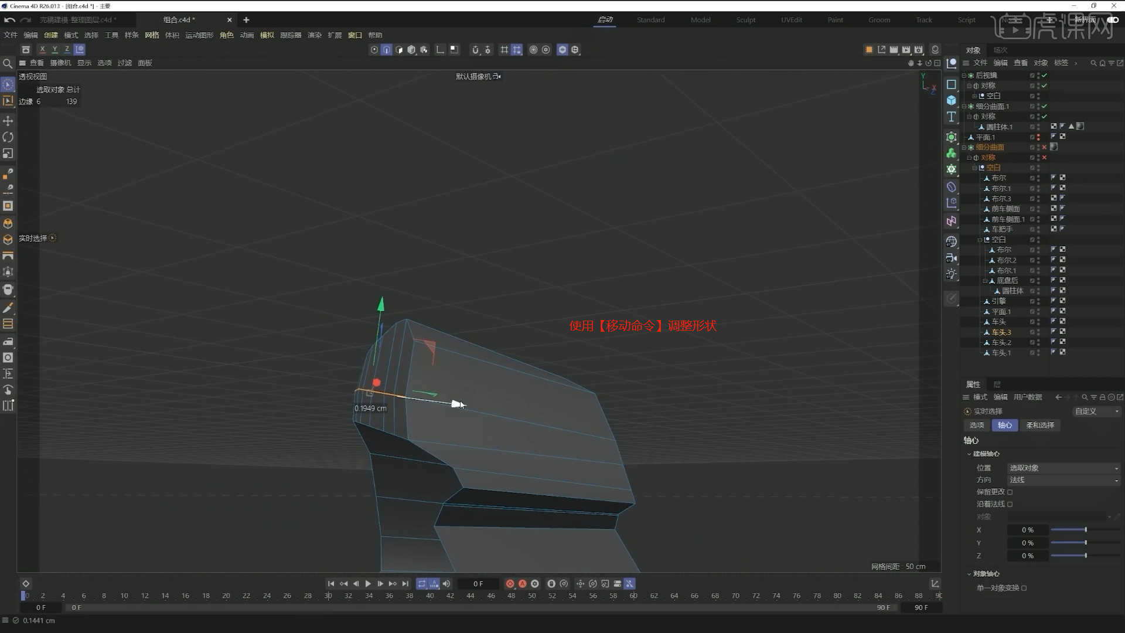Click the Undo arrow icon
Screen dimensions: 1125x633
pyautogui.click(x=9, y=20)
